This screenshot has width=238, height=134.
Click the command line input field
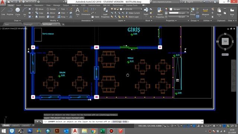tap(123, 122)
